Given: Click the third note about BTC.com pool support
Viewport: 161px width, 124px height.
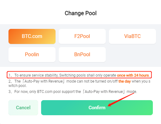Looking at the screenshot, I should pyautogui.click(x=73, y=92).
